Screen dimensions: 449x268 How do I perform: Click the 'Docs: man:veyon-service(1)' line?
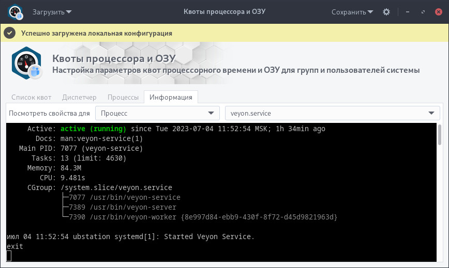pos(89,138)
